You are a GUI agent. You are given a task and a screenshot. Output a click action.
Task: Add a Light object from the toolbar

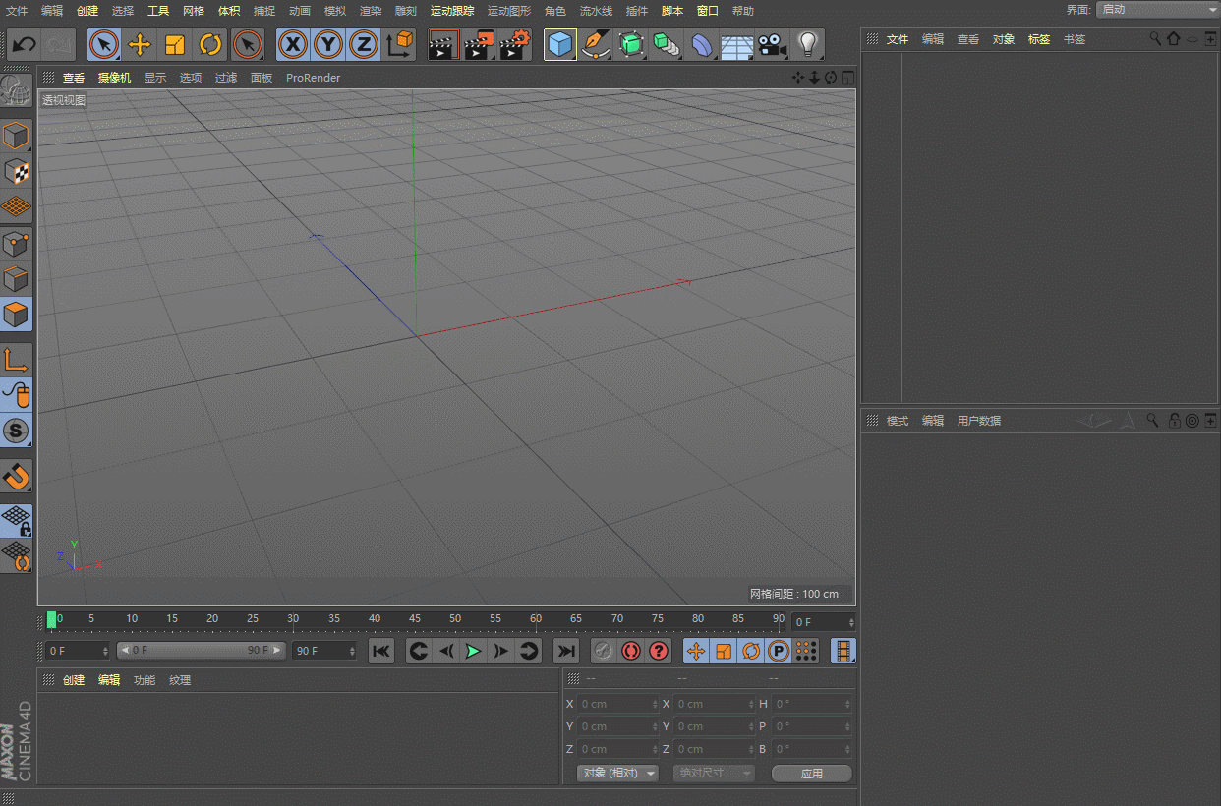tap(807, 44)
